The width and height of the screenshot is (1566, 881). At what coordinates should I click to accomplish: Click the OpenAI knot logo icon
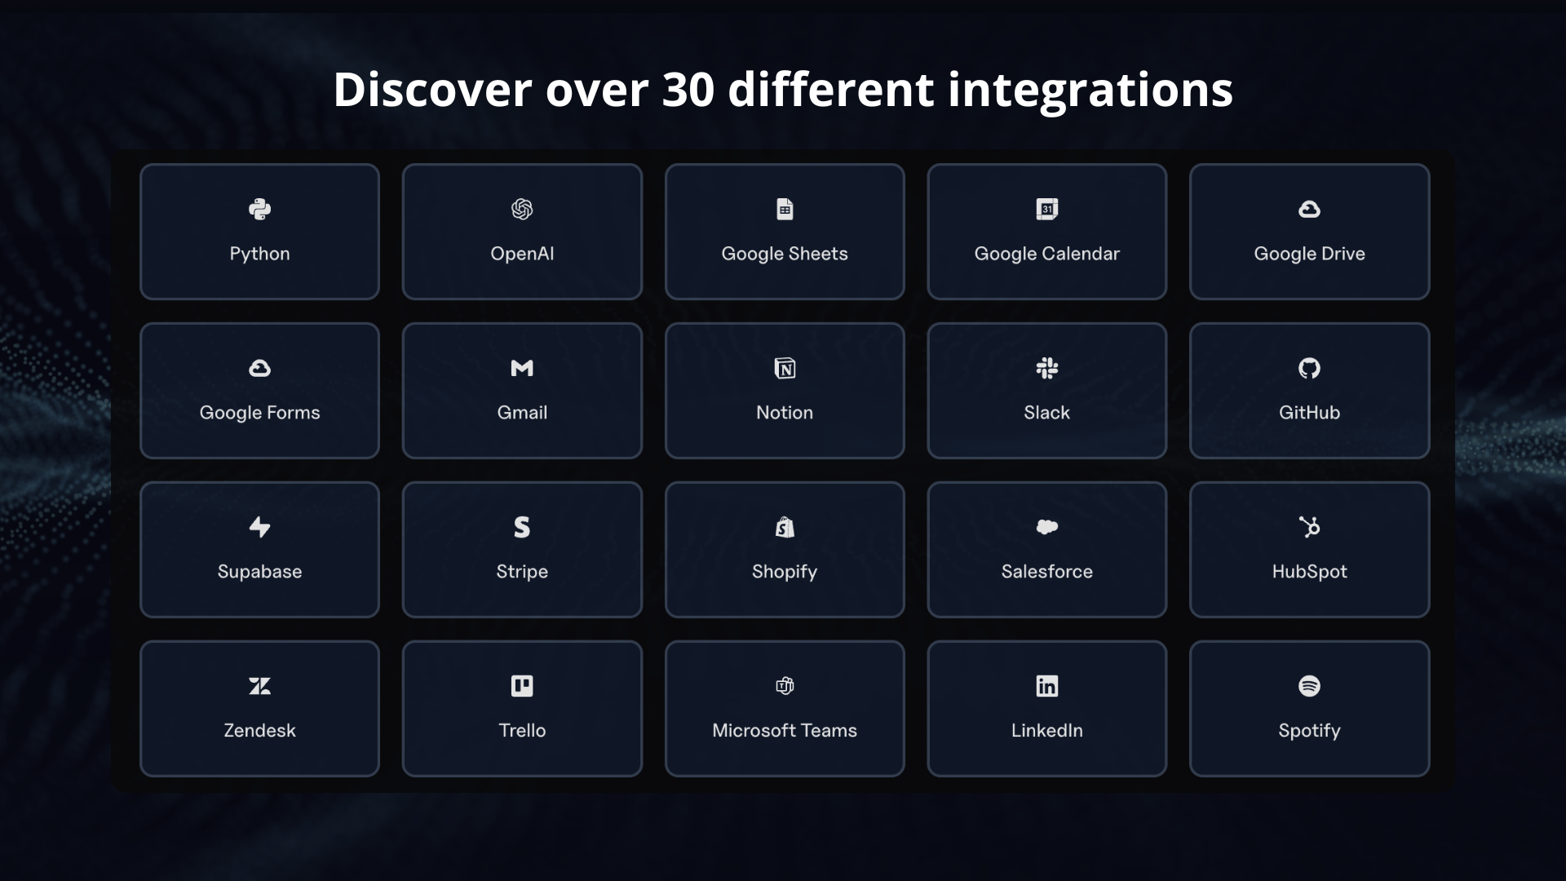pos(522,210)
